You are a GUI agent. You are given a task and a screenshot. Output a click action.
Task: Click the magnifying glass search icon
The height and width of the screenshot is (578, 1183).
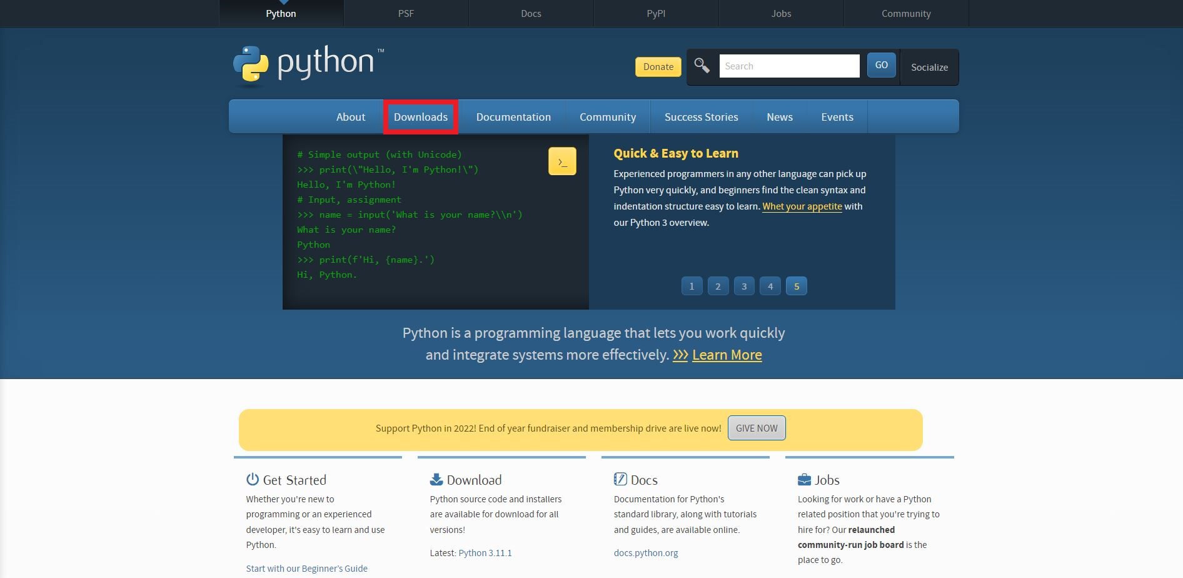tap(702, 66)
